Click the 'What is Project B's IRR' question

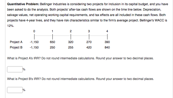80,79
